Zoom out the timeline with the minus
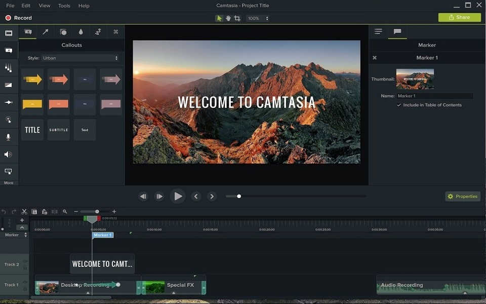 [76, 212]
